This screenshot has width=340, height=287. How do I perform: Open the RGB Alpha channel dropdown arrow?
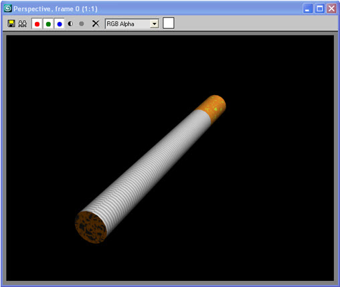[154, 23]
